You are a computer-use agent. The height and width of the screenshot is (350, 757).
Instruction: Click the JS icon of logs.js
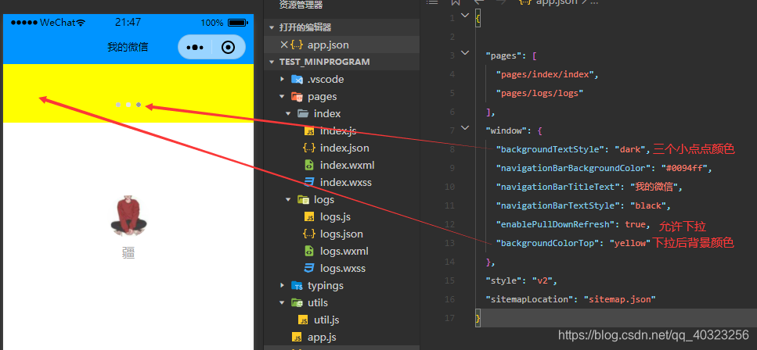point(309,217)
